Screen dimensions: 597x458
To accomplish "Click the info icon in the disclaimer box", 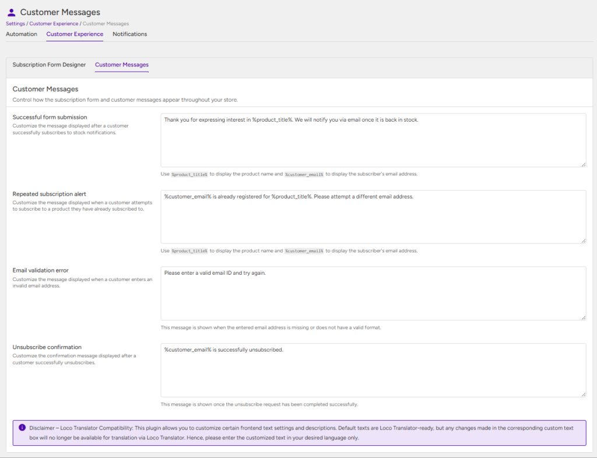I will [x=22, y=428].
